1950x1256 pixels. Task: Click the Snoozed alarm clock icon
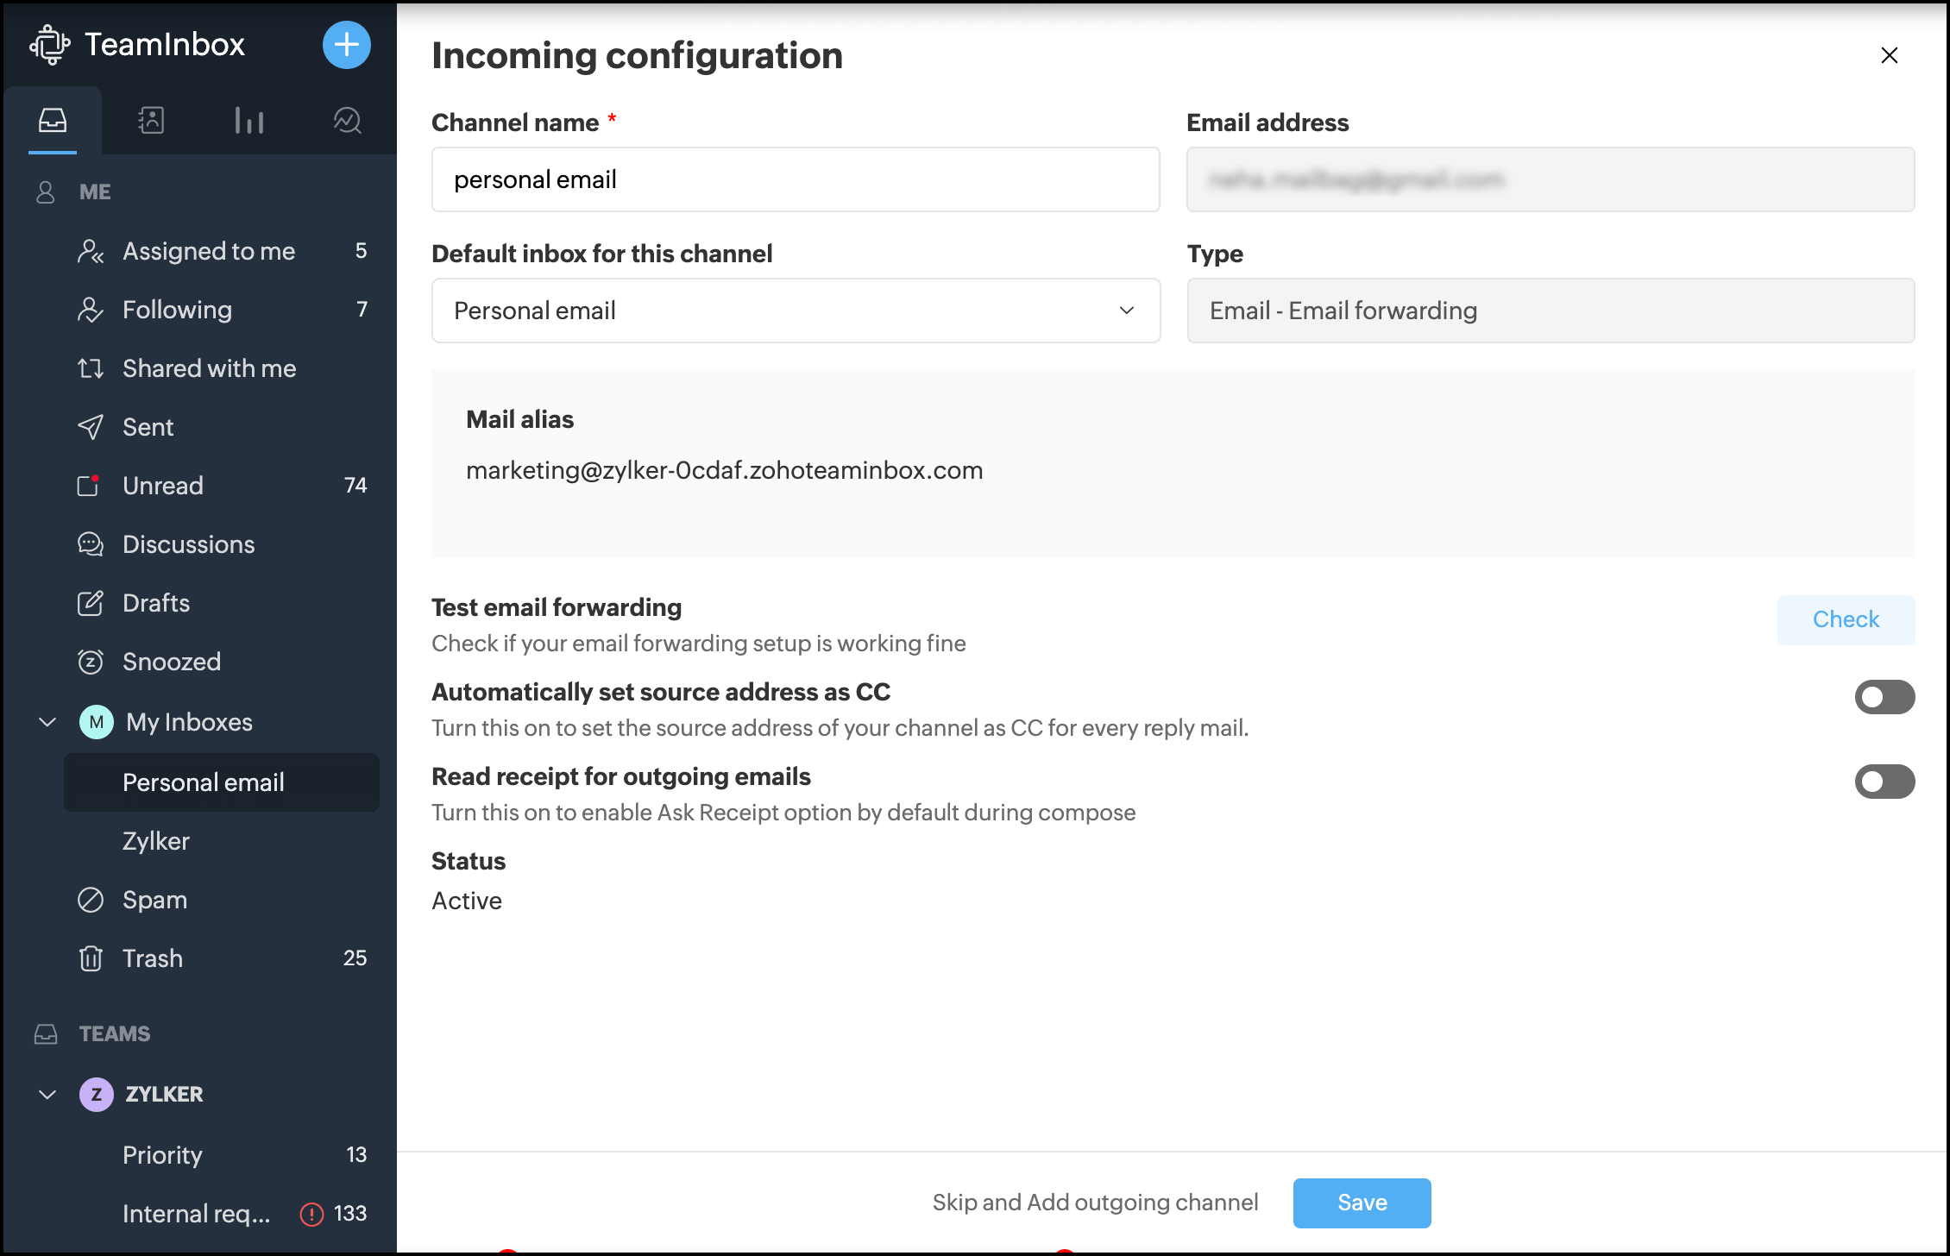tap(91, 662)
